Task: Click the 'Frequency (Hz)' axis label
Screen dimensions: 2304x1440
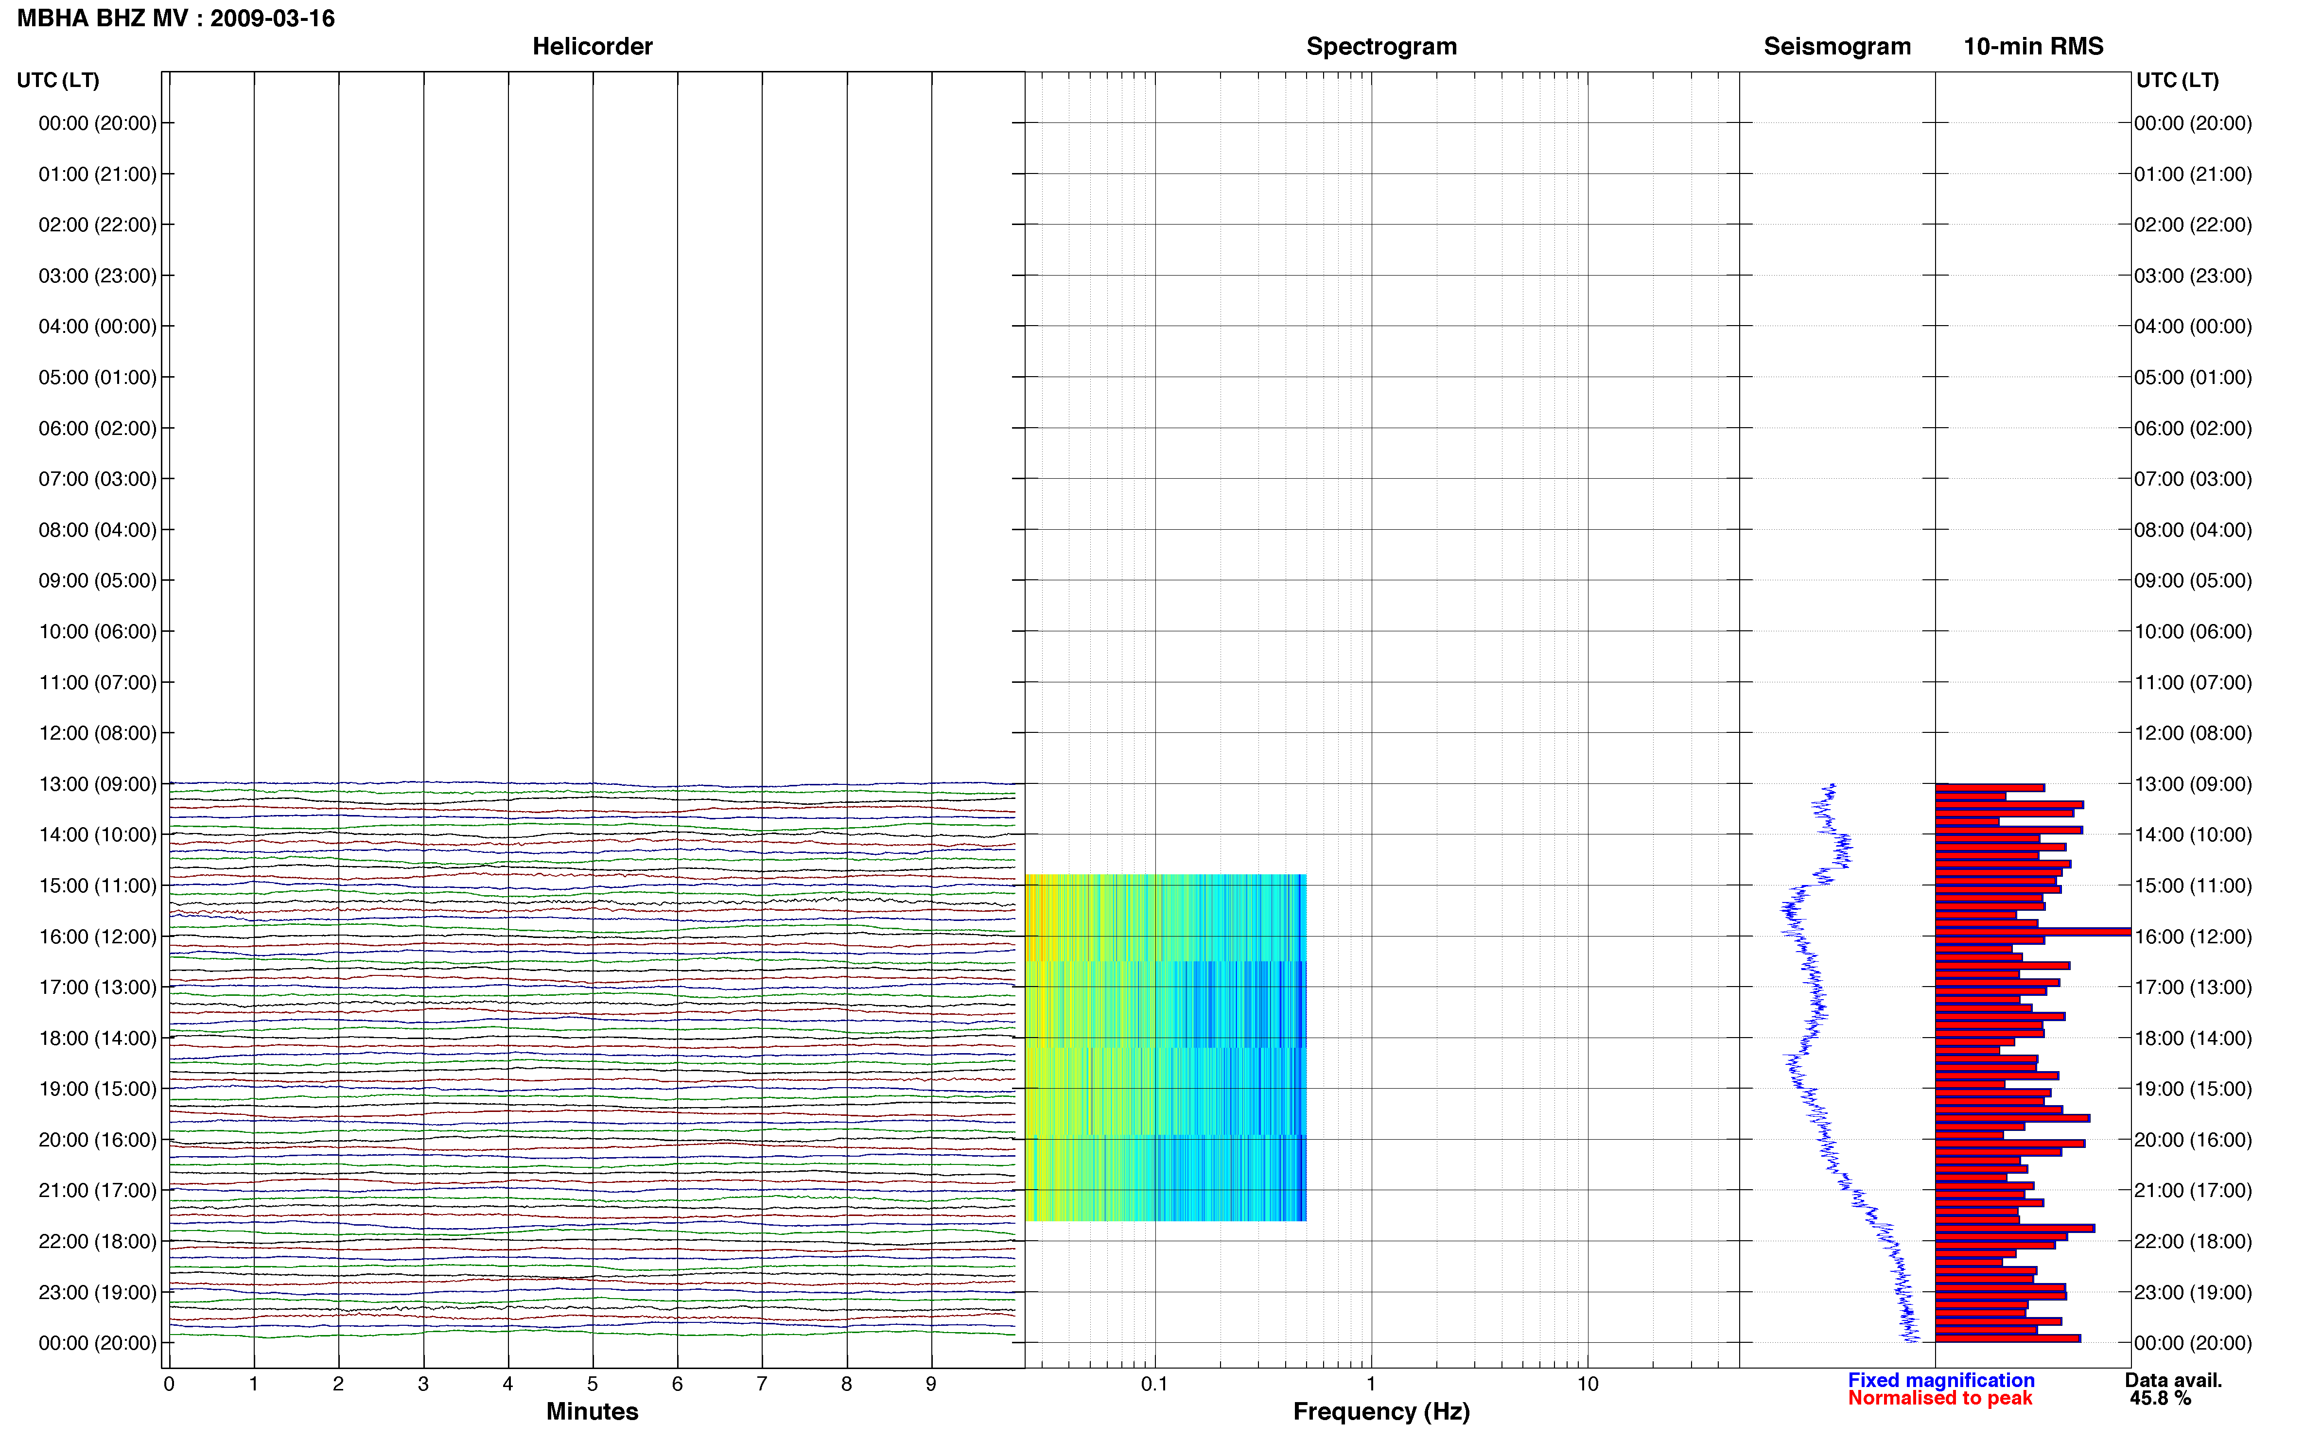Action: coord(1381,1411)
